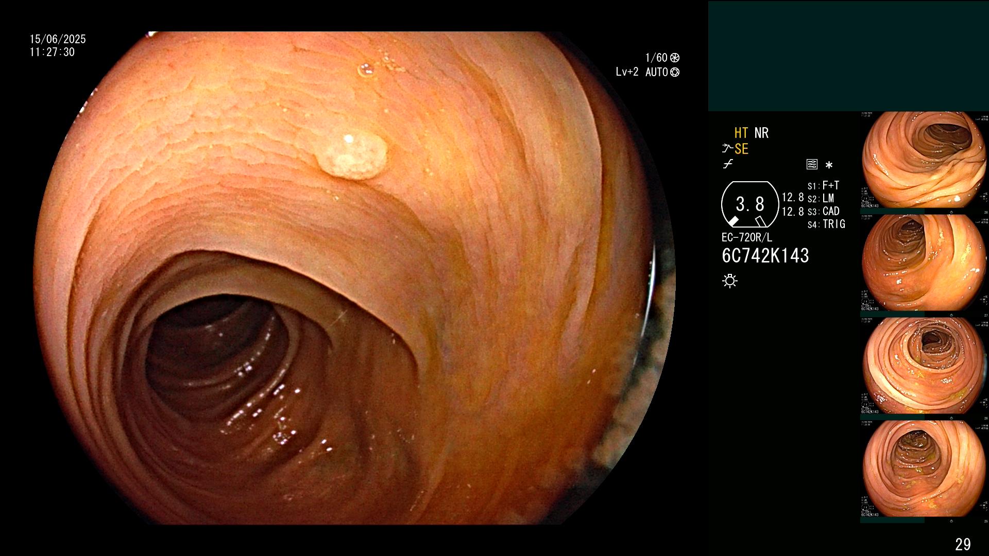Click the serial number 6C742K143
The width and height of the screenshot is (989, 556).
765,256
